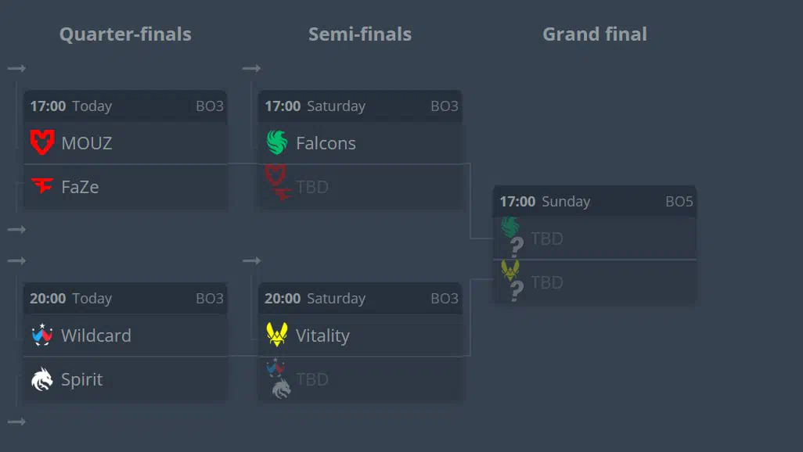Click the Falcons green logo icon
The image size is (803, 452).
[x=277, y=142]
